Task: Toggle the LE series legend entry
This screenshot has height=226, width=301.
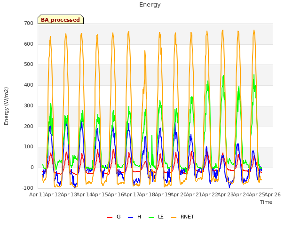Action: tap(156, 217)
